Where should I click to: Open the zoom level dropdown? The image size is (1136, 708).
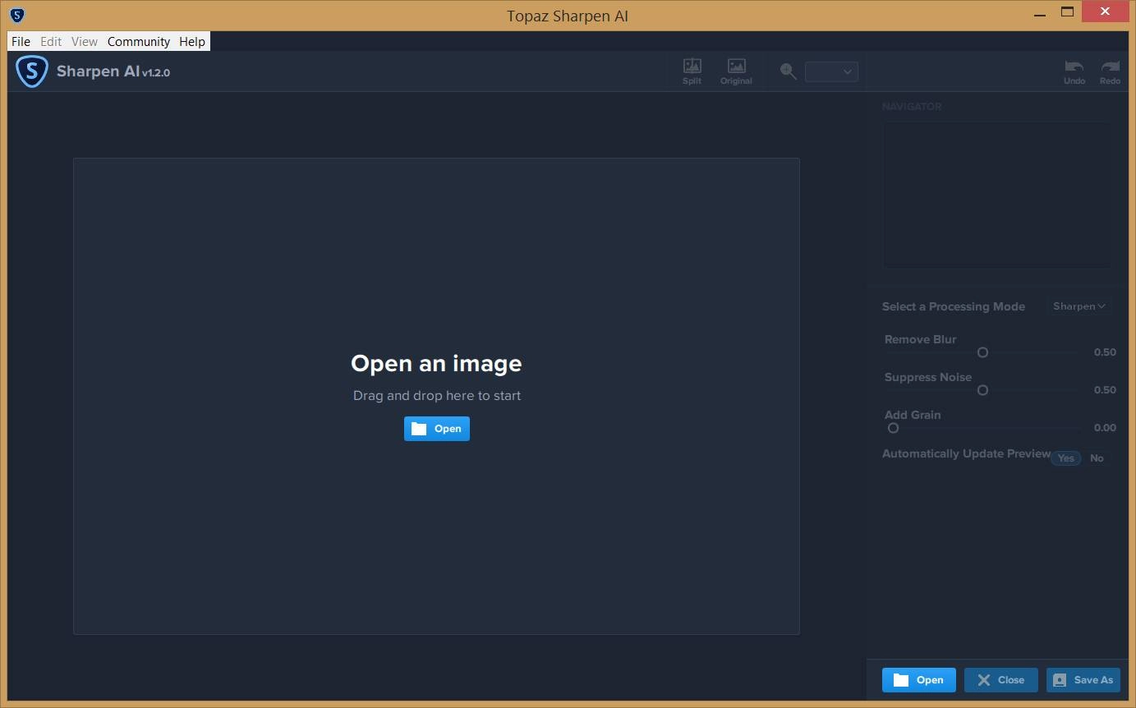click(831, 71)
